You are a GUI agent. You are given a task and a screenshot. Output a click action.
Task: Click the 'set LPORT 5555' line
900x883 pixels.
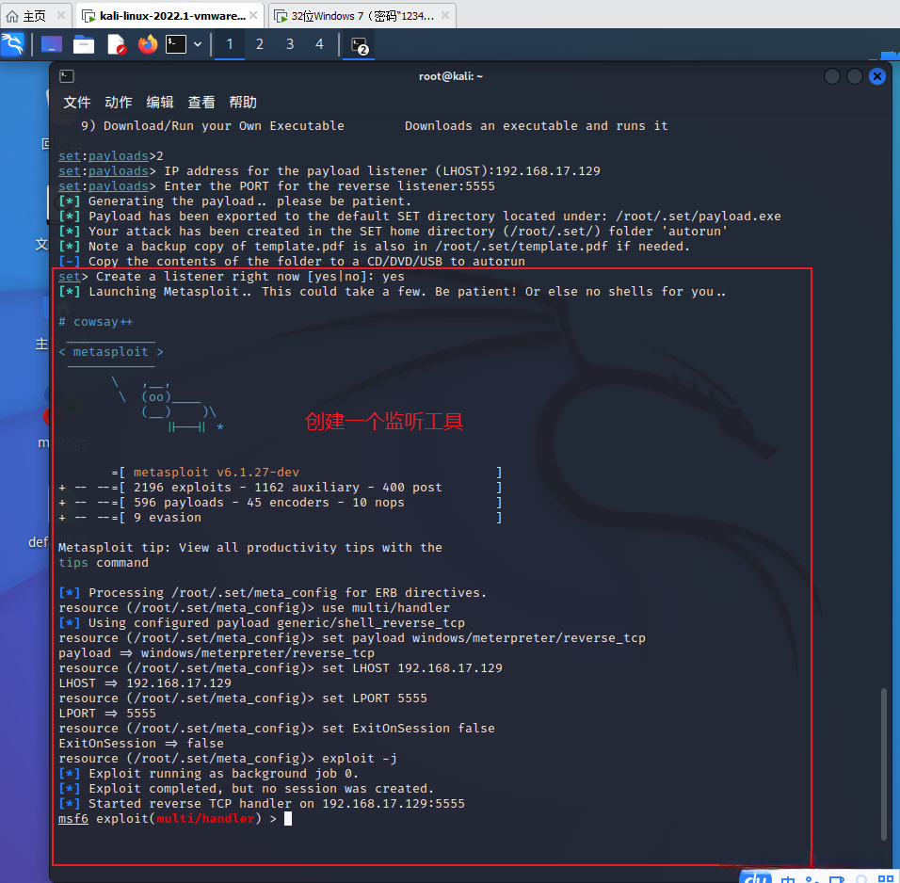click(x=243, y=698)
